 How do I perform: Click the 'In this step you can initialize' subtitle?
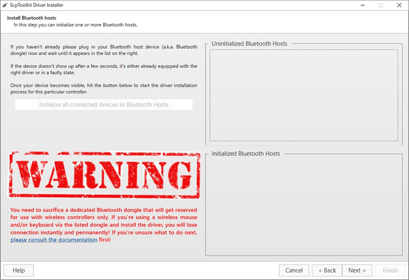coord(76,25)
